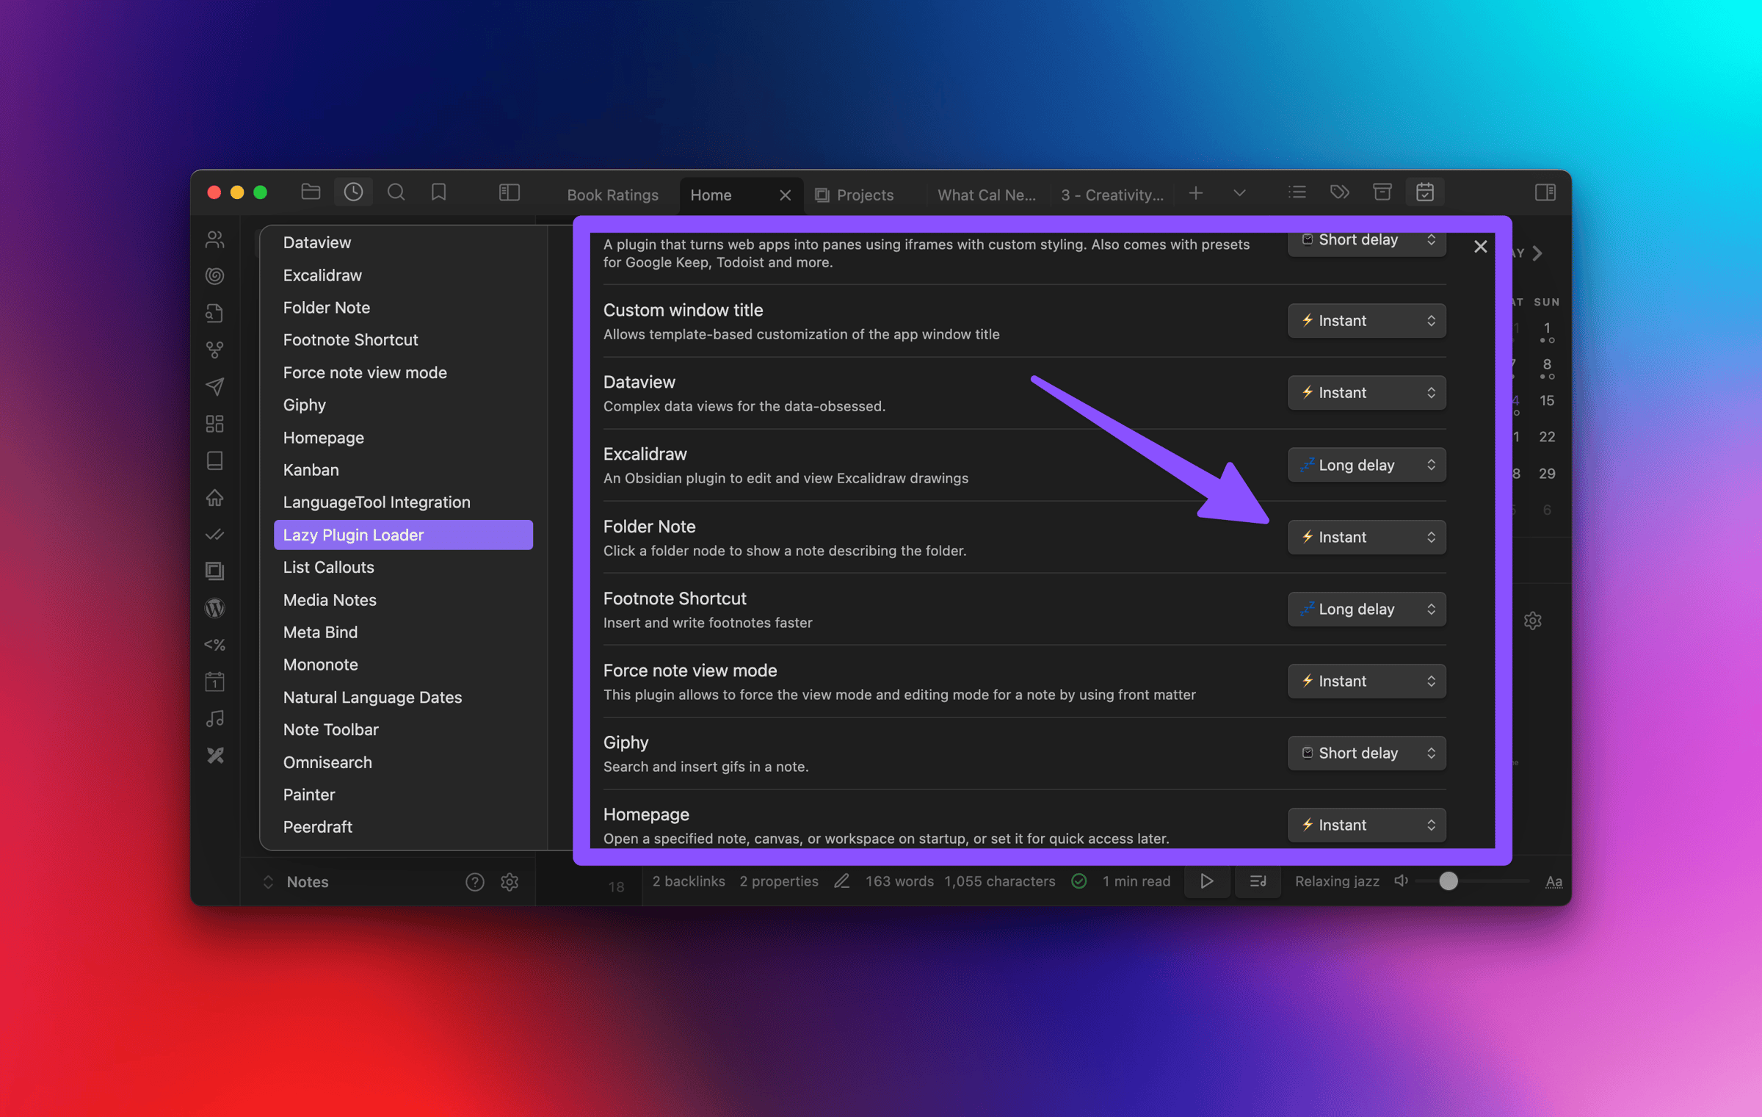Click the paper plane icon in ribbon

(x=214, y=386)
